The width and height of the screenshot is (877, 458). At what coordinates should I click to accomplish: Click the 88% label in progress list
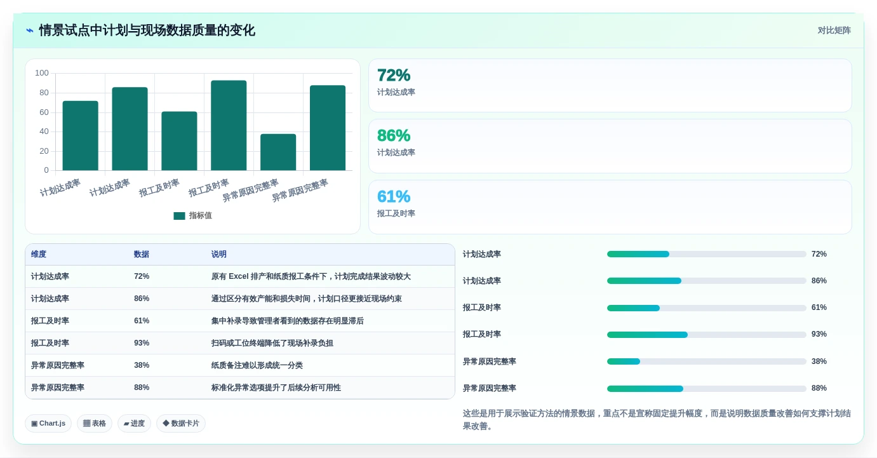tap(819, 388)
